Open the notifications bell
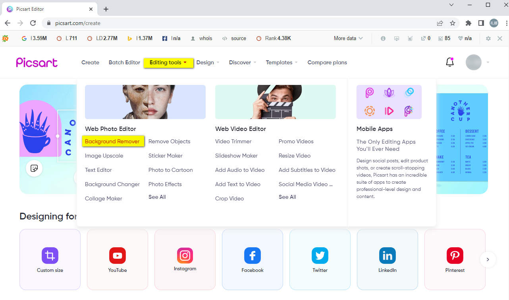This screenshot has height=300, width=509. [450, 62]
